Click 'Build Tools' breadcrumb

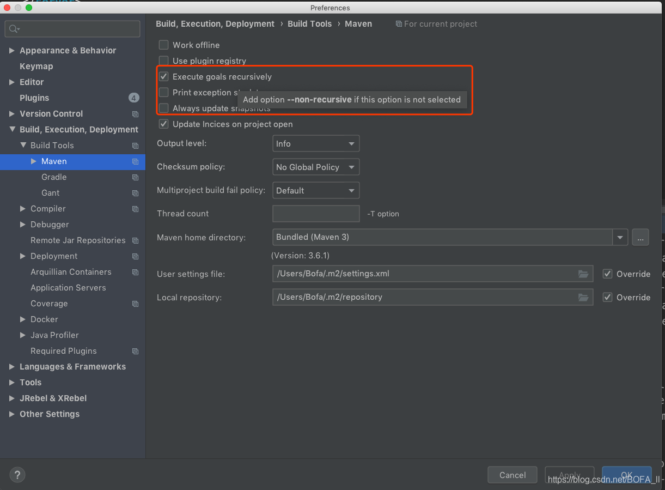click(x=309, y=24)
